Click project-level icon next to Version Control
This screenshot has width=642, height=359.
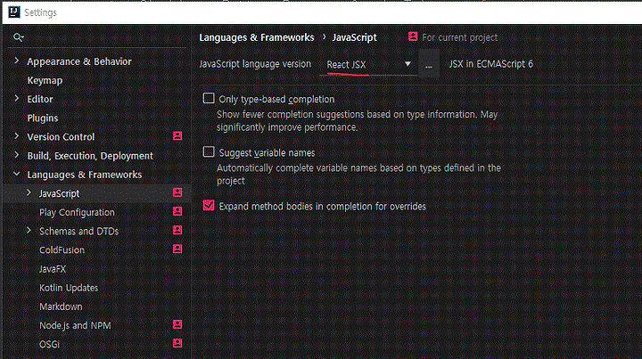click(177, 136)
